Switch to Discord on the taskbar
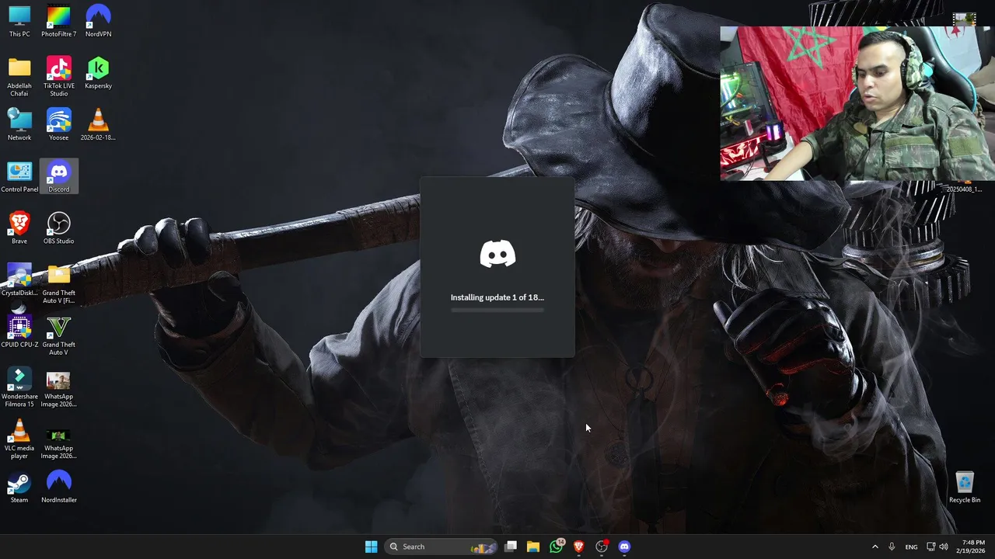This screenshot has width=995, height=559. [623, 547]
